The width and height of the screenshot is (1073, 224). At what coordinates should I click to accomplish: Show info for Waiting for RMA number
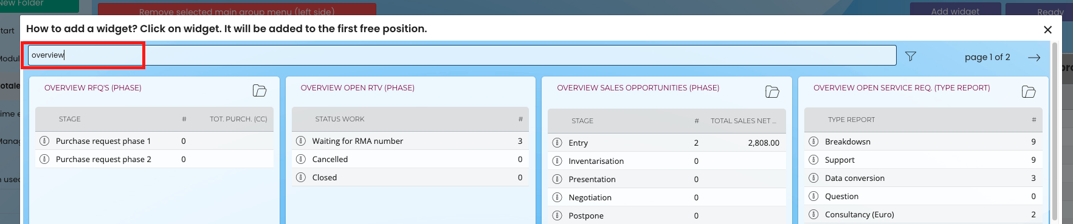[301, 141]
